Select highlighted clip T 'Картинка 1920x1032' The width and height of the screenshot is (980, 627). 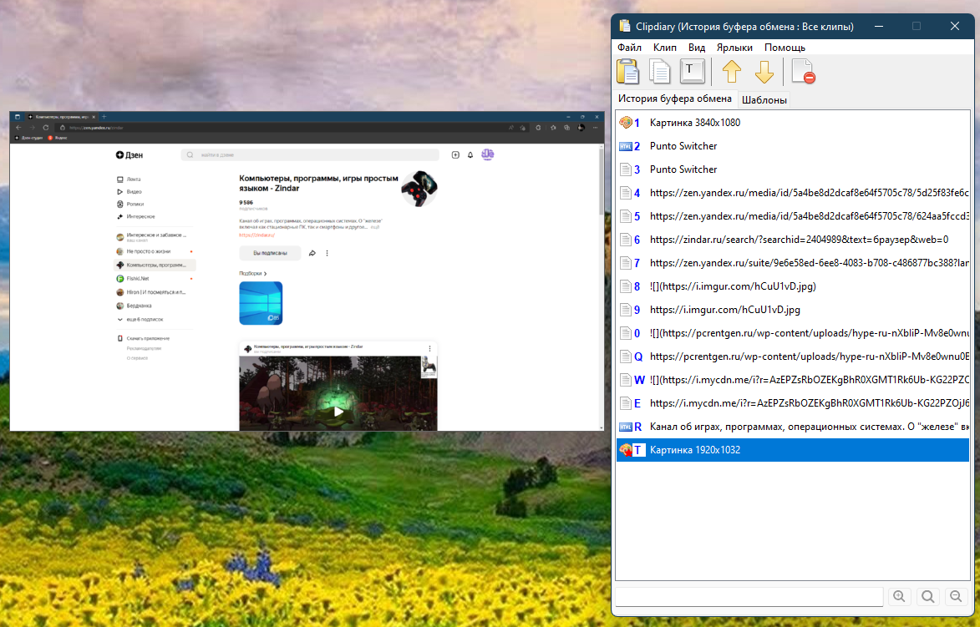coord(793,450)
